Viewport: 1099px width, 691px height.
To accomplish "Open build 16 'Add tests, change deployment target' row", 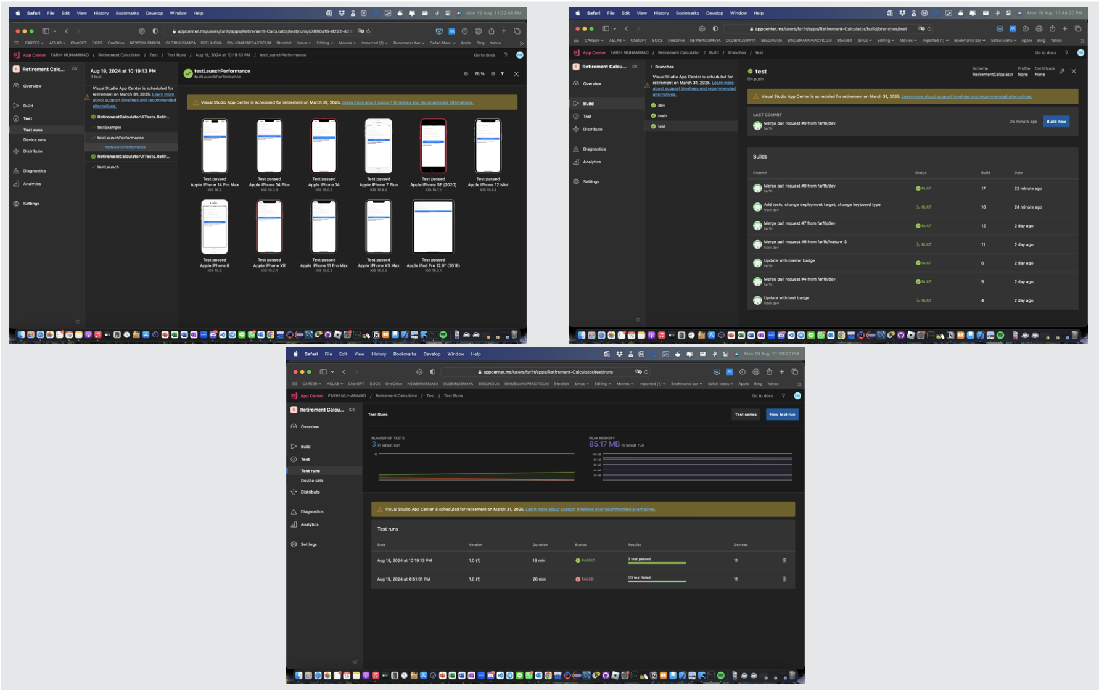I will 821,207.
